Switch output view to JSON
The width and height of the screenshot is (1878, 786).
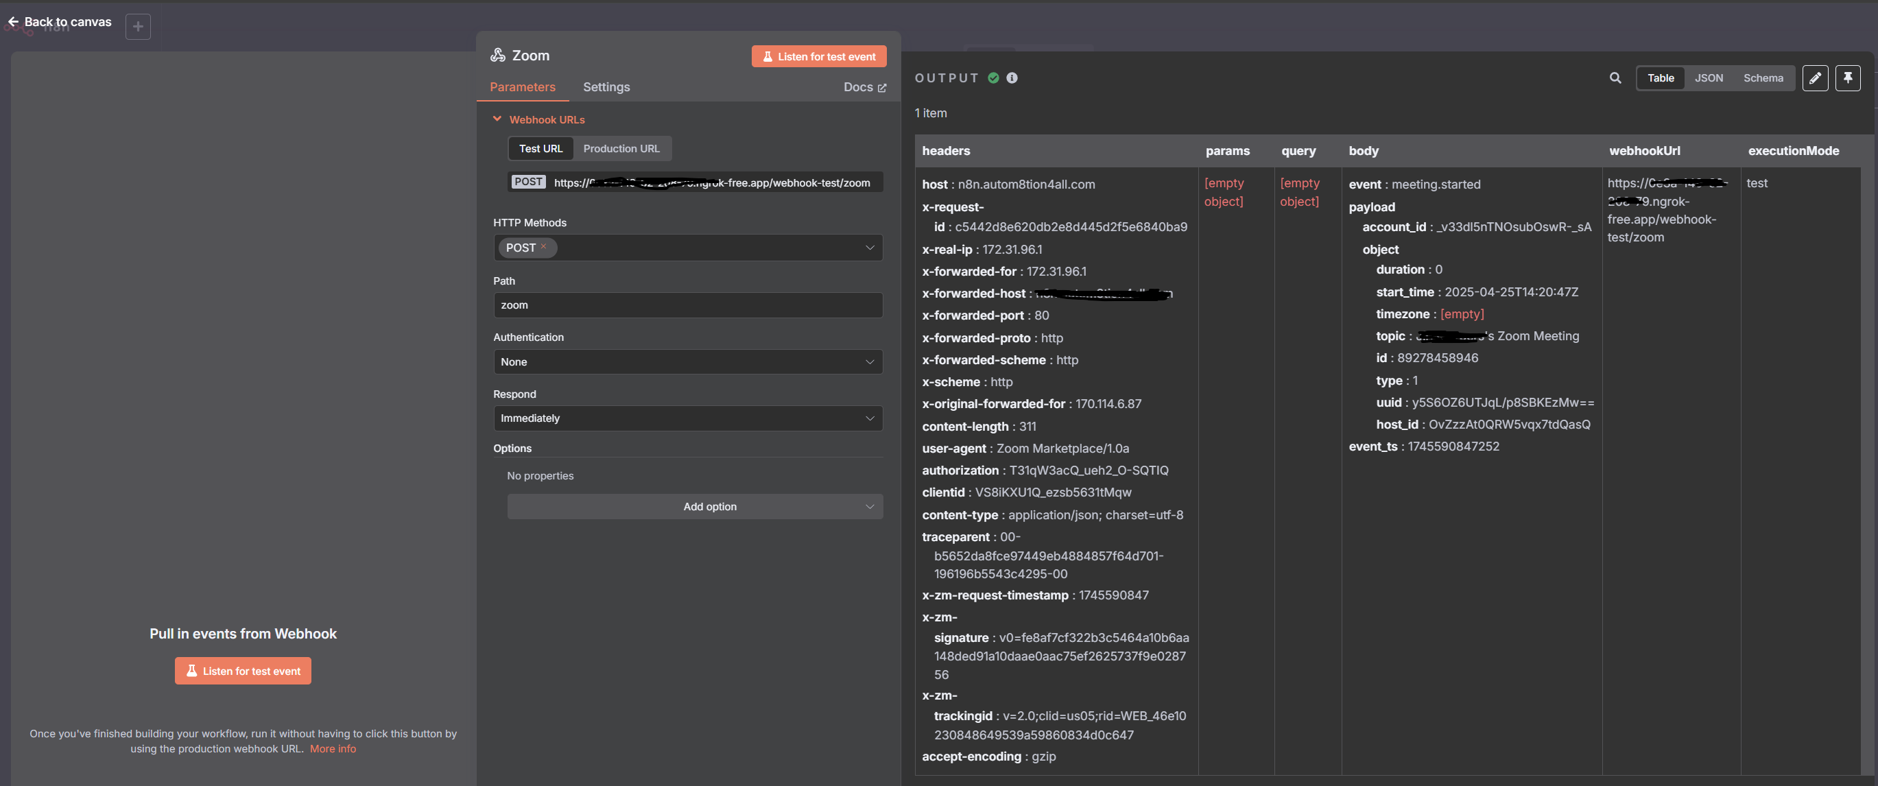click(x=1708, y=78)
